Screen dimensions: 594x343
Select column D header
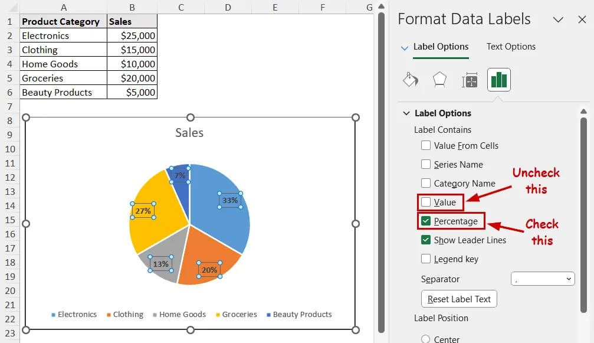point(228,7)
